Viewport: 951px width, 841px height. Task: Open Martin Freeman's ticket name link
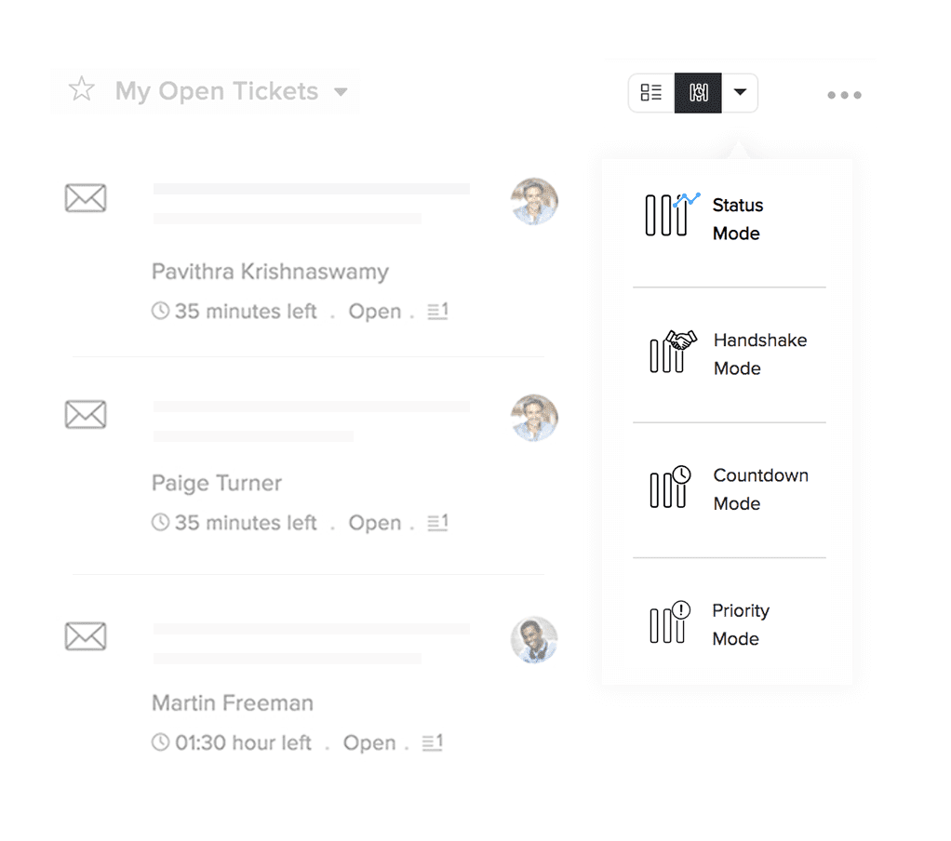pyautogui.click(x=233, y=702)
